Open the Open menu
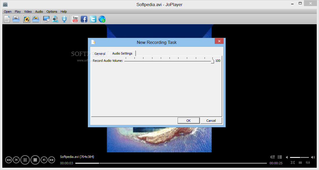 click(x=8, y=12)
